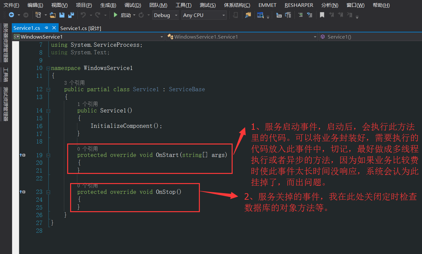This screenshot has height=254, width=422.
Task: Save the current file via the disk icon
Action: point(62,15)
